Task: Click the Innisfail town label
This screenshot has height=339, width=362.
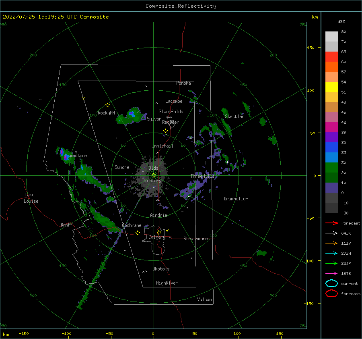Action: pyautogui.click(x=162, y=146)
